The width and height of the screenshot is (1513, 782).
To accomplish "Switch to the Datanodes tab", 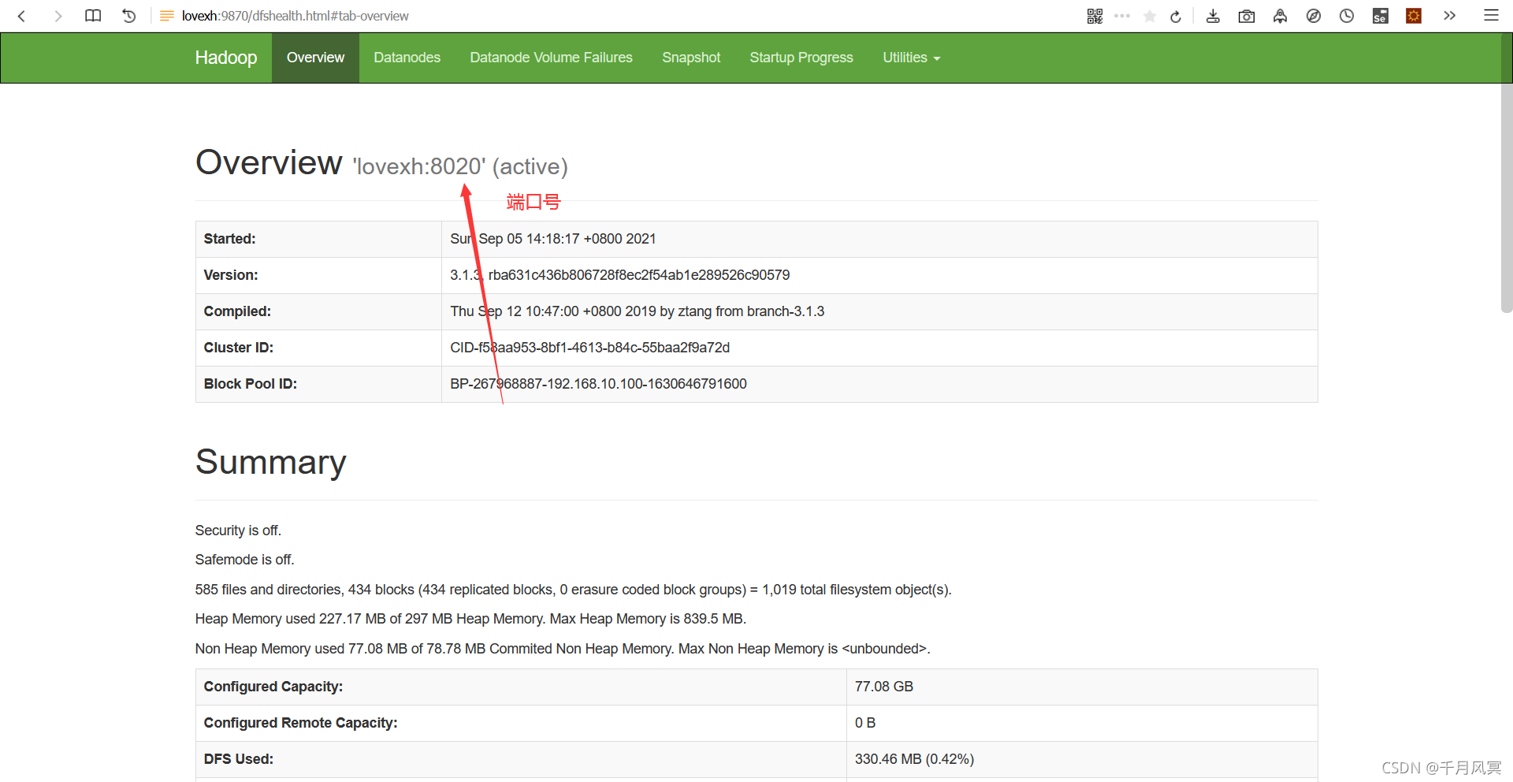I will [407, 58].
